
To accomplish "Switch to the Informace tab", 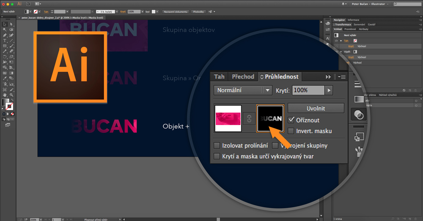I will tap(353, 20).
